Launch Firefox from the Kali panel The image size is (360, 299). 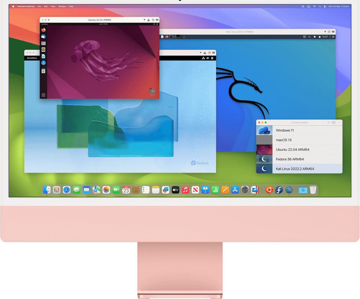coord(167,37)
